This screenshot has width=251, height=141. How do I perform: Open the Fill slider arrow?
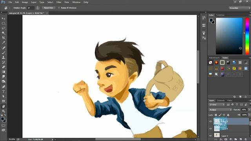point(249,115)
